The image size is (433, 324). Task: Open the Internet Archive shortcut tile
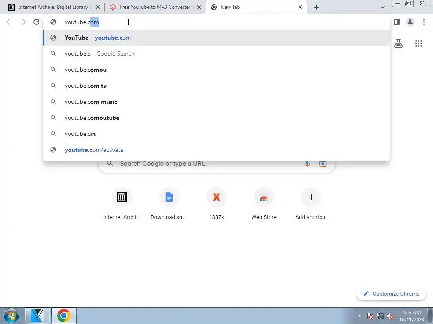121,204
